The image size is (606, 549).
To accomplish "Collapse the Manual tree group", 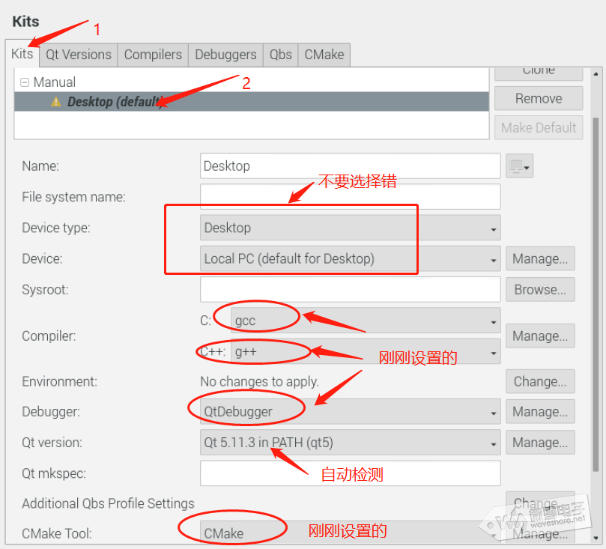I will click(25, 82).
